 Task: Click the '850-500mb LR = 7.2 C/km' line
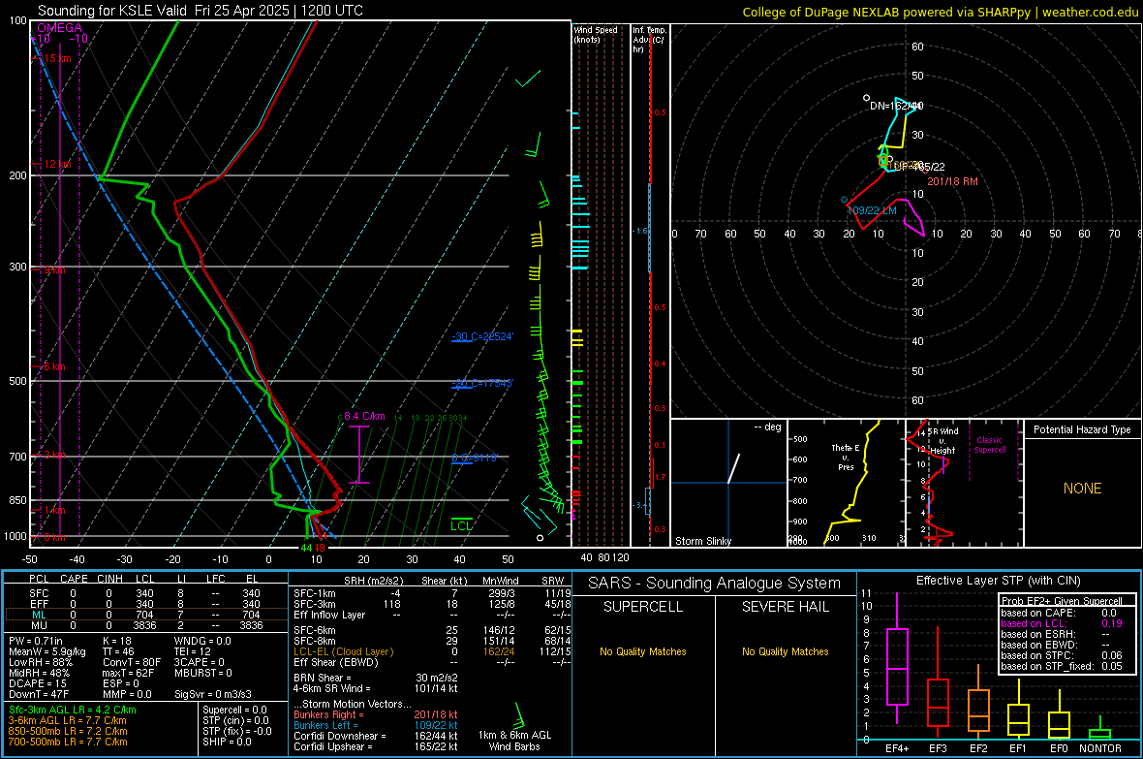point(68,731)
